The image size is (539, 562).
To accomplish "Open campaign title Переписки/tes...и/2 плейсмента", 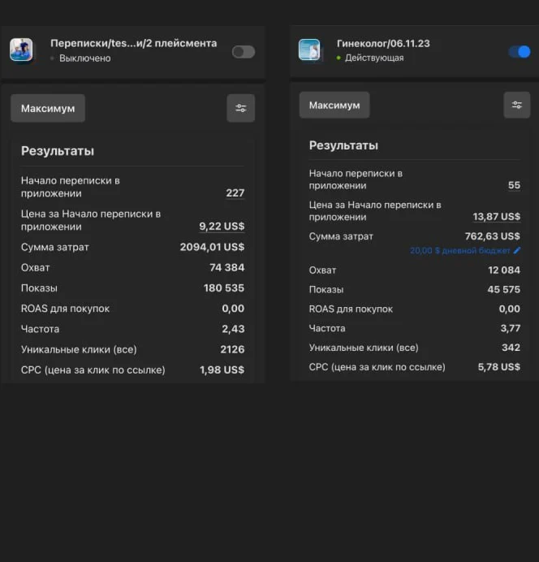I will pos(134,43).
